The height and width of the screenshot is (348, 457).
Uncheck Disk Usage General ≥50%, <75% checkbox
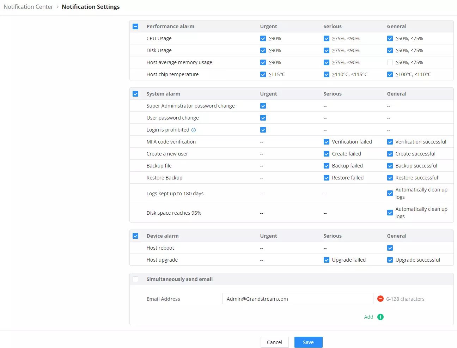pyautogui.click(x=390, y=50)
